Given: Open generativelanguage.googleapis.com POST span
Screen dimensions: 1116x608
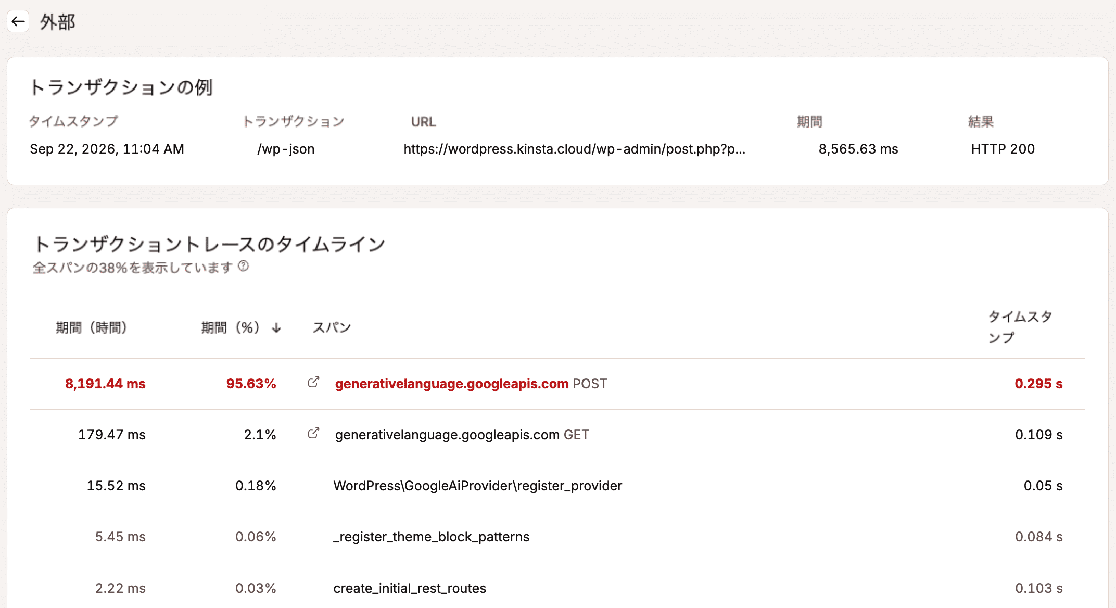Looking at the screenshot, I should click(x=471, y=384).
